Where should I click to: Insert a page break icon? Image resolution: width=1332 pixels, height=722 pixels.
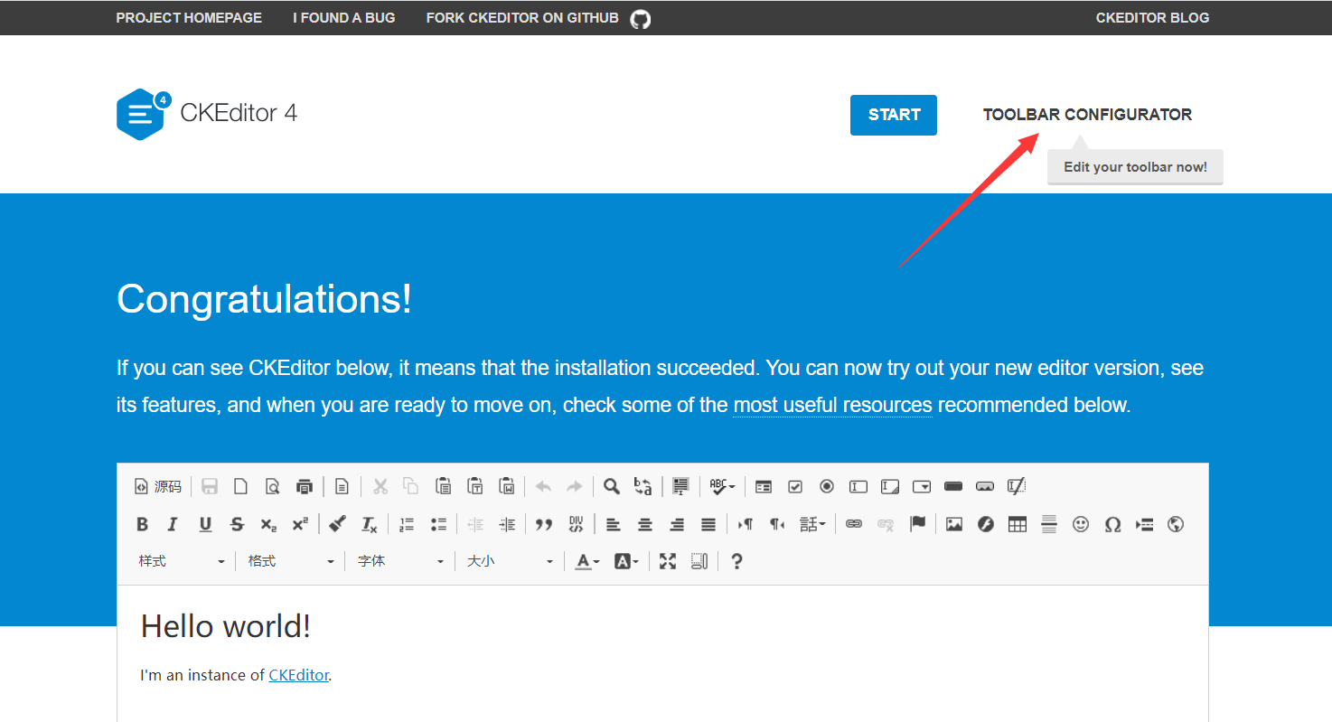point(1144,524)
